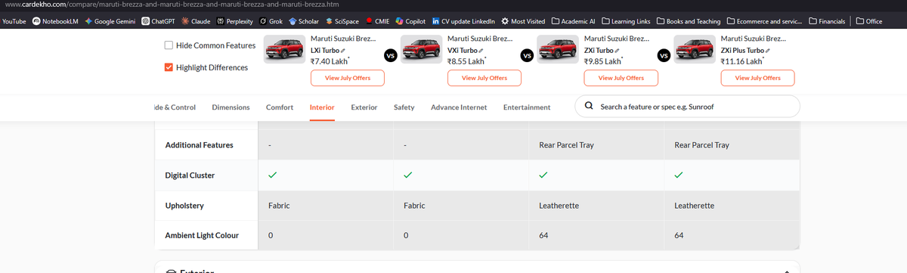Open the Financials bookmarks folder
The image size is (907, 273).
click(827, 21)
